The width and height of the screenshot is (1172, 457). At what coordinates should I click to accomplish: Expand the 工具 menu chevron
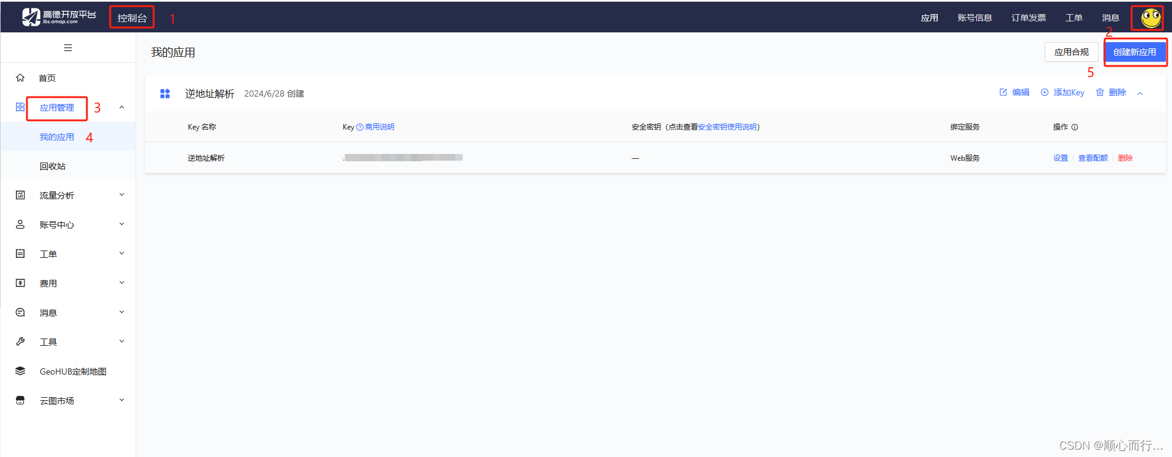point(122,342)
